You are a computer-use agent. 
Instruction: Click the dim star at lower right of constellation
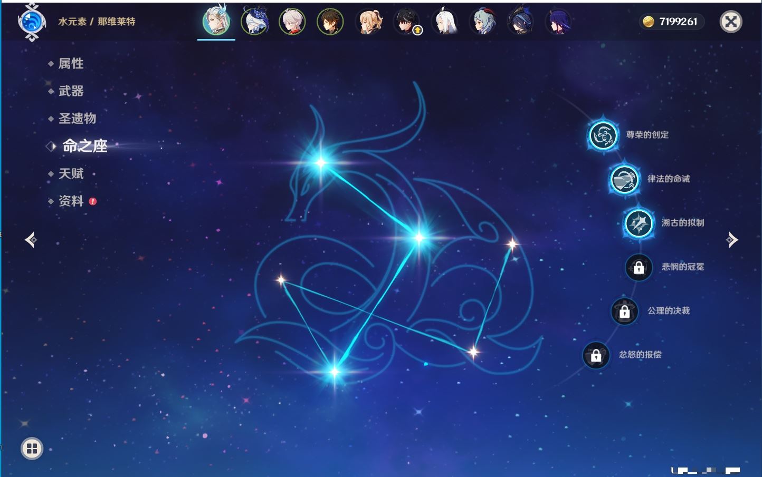pyautogui.click(x=473, y=352)
